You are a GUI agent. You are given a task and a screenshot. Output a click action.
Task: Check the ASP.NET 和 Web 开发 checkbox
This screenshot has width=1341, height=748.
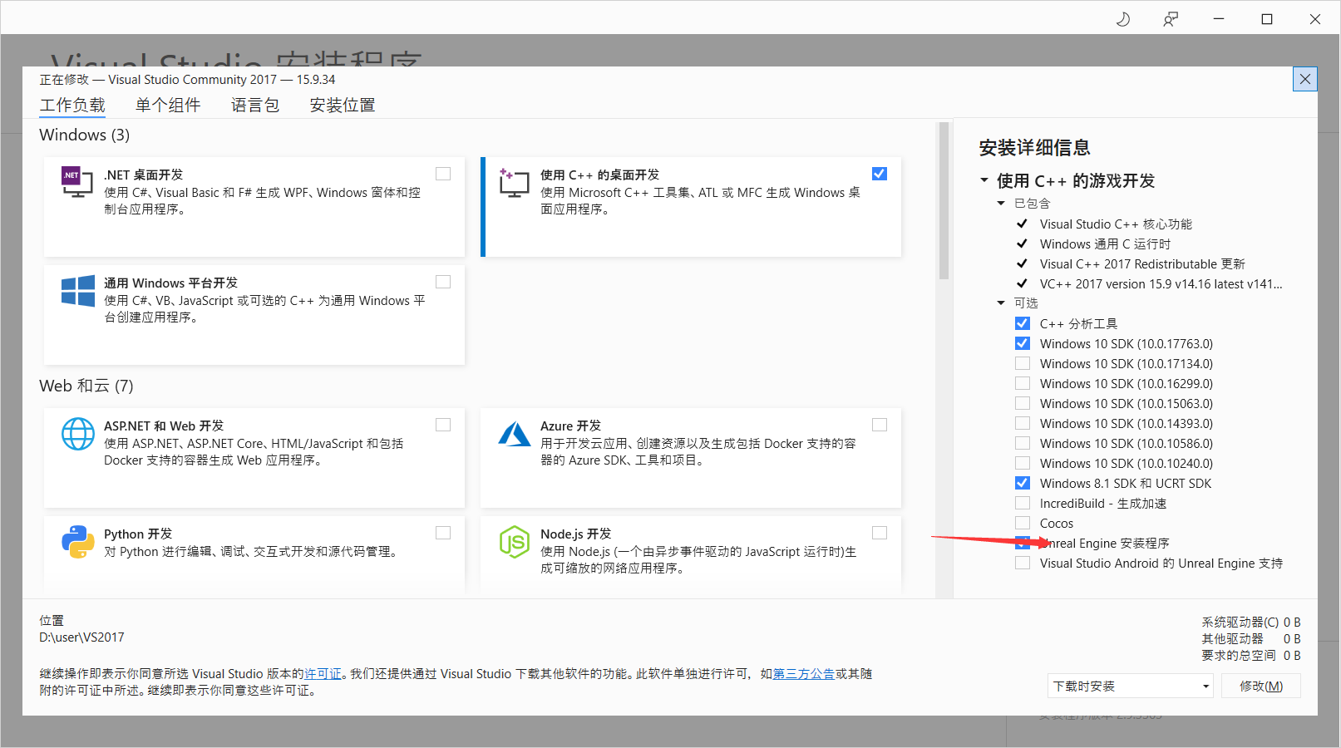pyautogui.click(x=443, y=425)
